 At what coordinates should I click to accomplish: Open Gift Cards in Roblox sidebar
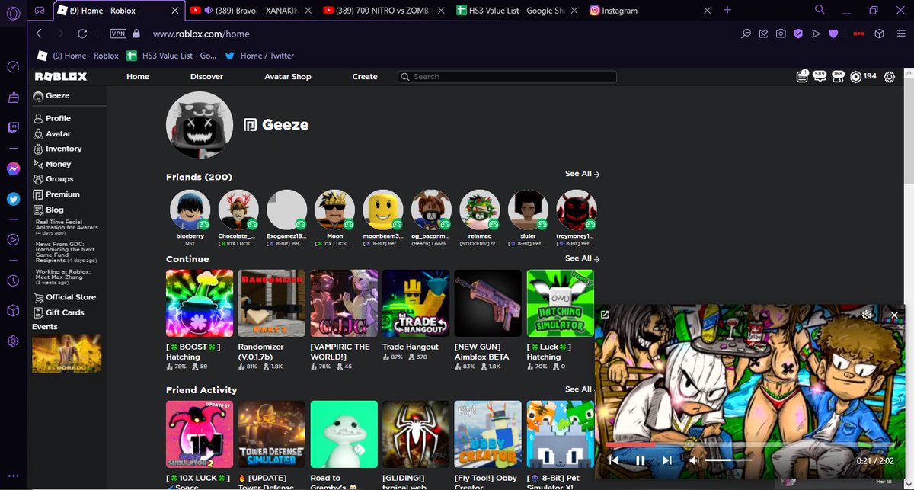(59, 312)
